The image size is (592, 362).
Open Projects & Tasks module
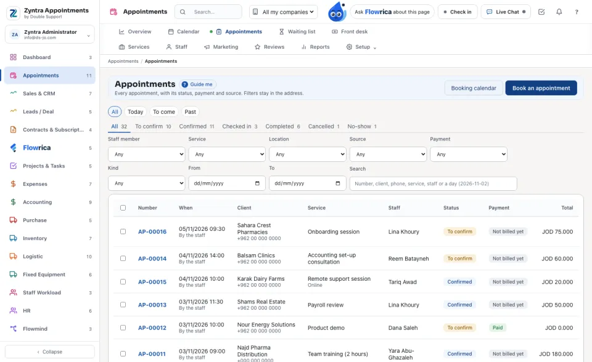[50, 166]
